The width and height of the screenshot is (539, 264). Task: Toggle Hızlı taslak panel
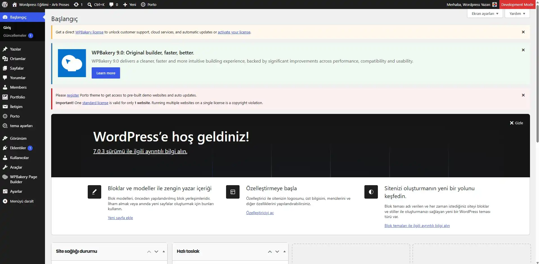pyautogui.click(x=285, y=252)
